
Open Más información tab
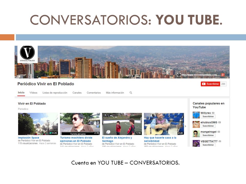(x=115, y=93)
